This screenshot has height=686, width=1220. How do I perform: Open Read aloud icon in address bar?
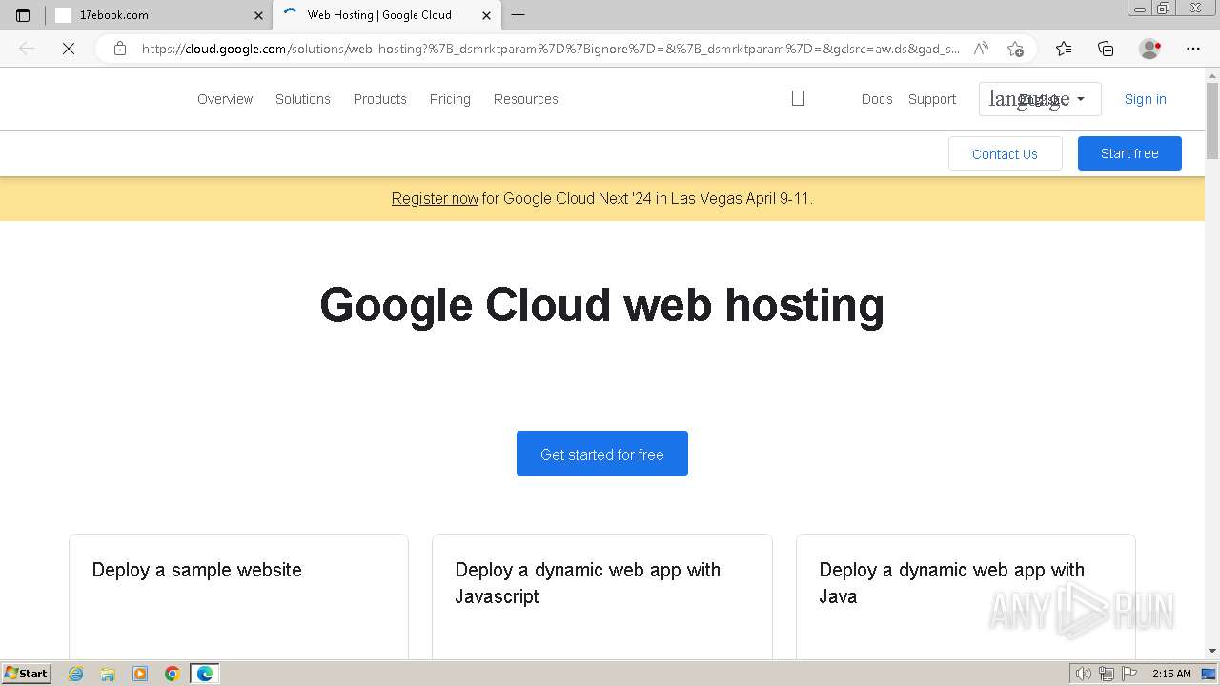coord(980,49)
